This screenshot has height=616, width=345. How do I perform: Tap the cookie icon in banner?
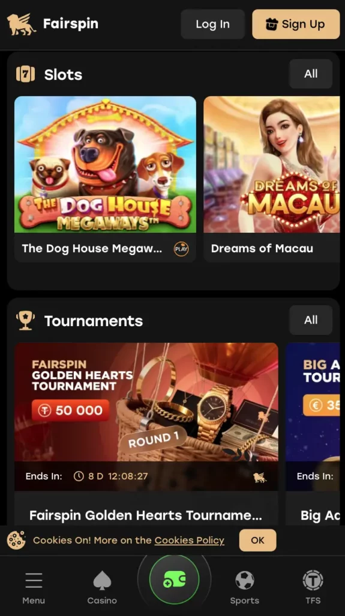point(16,540)
